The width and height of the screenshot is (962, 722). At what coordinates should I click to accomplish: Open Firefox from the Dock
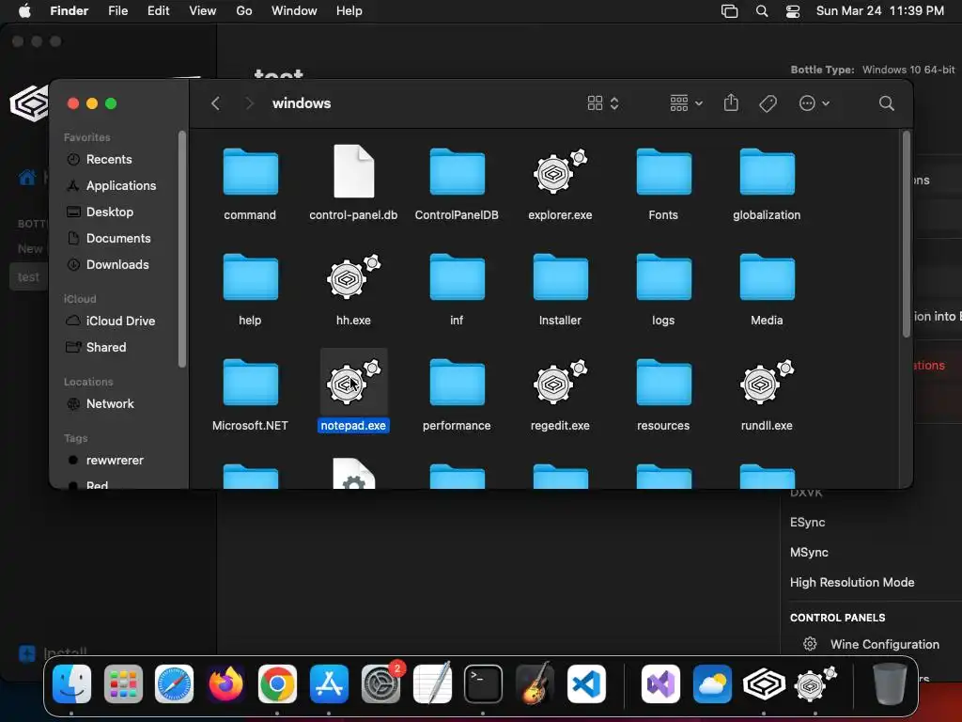[225, 683]
